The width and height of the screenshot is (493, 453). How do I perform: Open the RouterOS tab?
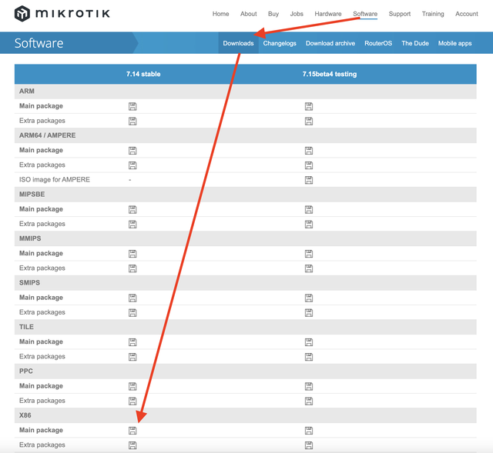378,43
